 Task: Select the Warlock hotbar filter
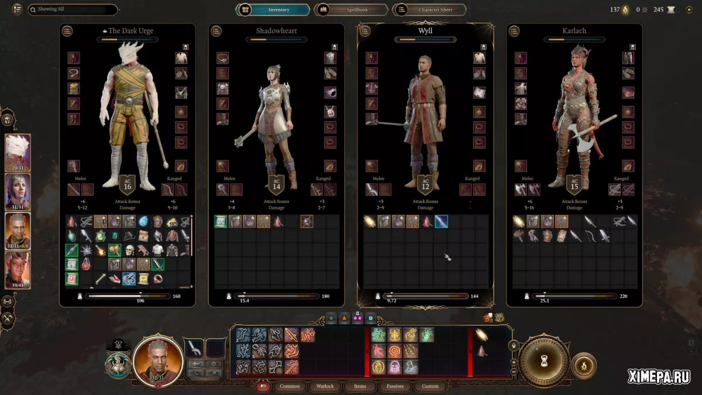point(325,386)
